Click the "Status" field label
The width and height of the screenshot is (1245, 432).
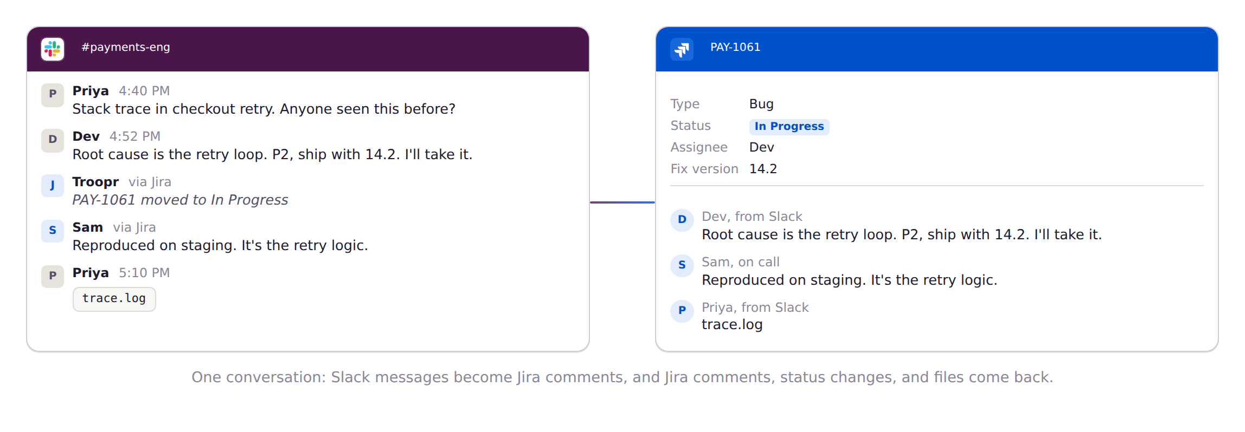point(690,126)
